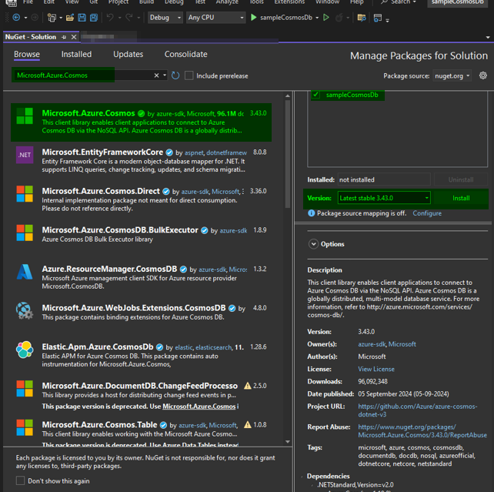
Task: Switch to the Updates tab
Action: pos(129,54)
